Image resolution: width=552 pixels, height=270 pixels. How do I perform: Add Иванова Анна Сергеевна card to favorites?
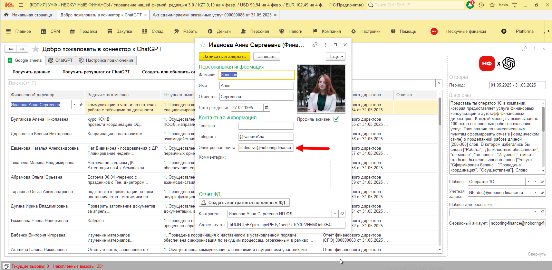(202, 45)
